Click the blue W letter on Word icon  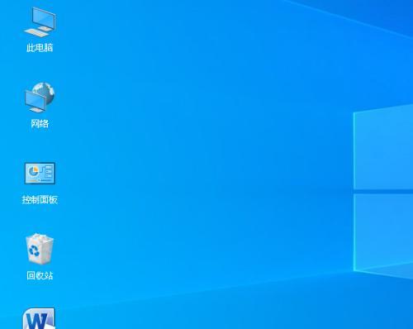[x=37, y=322]
